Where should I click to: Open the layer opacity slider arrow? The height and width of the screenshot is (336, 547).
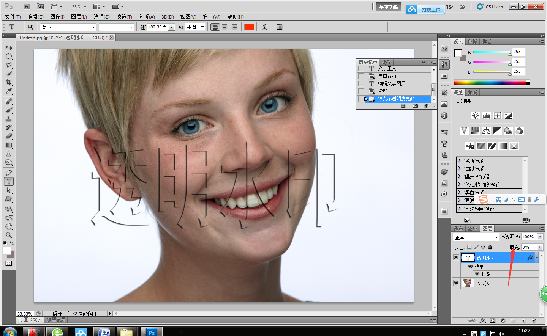[540, 237]
